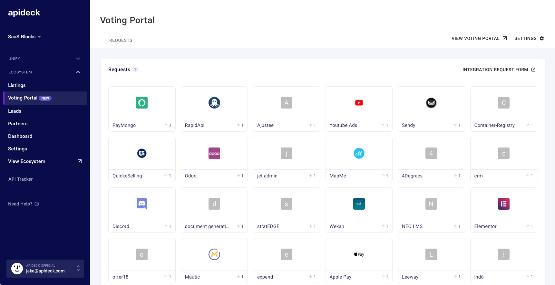
Task: Click View Voting Portal link
Action: pyautogui.click(x=479, y=38)
